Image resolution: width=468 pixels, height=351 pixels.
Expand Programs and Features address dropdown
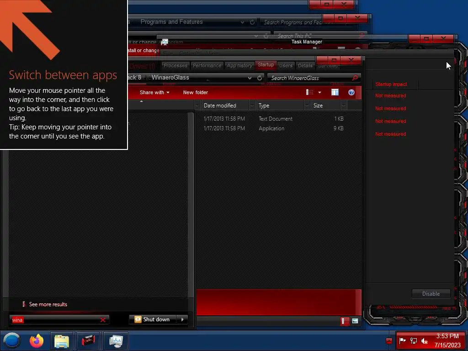242,22
